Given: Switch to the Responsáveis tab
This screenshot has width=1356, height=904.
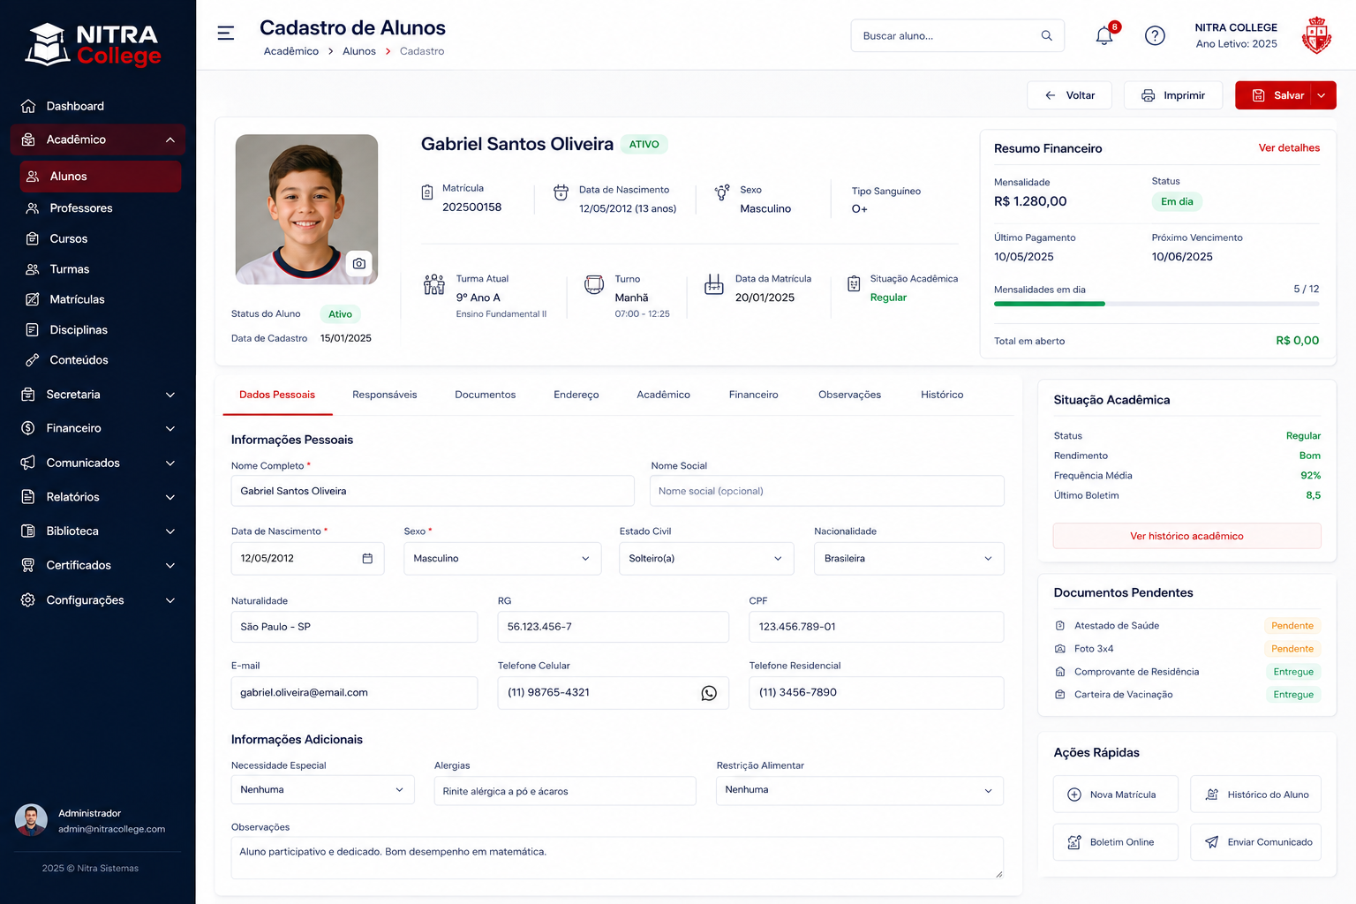Looking at the screenshot, I should coord(385,395).
